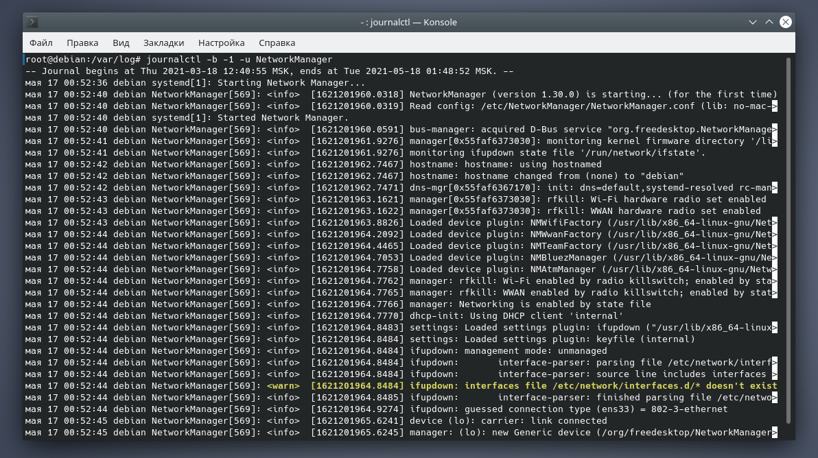Image resolution: width=818 pixels, height=458 pixels.
Task: Click the window title 'journalctl — Konsole'
Action: [x=408, y=22]
